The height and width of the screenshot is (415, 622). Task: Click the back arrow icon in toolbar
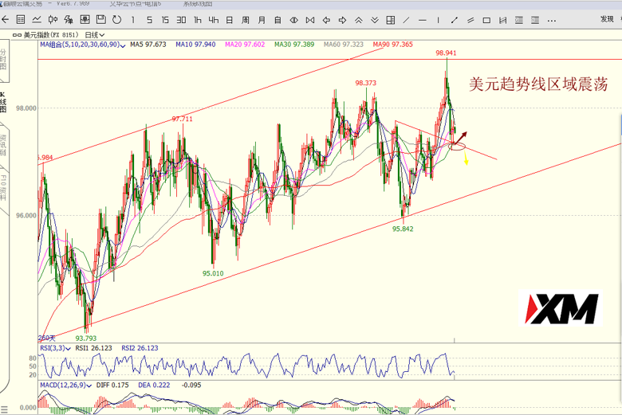[x=5, y=19]
